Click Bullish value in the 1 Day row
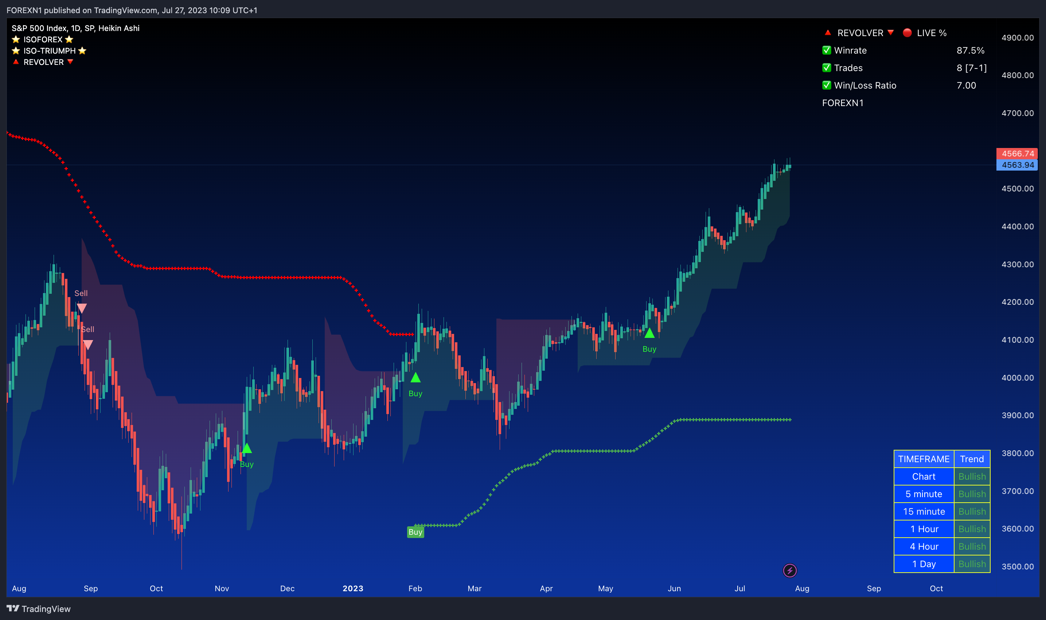 972,564
